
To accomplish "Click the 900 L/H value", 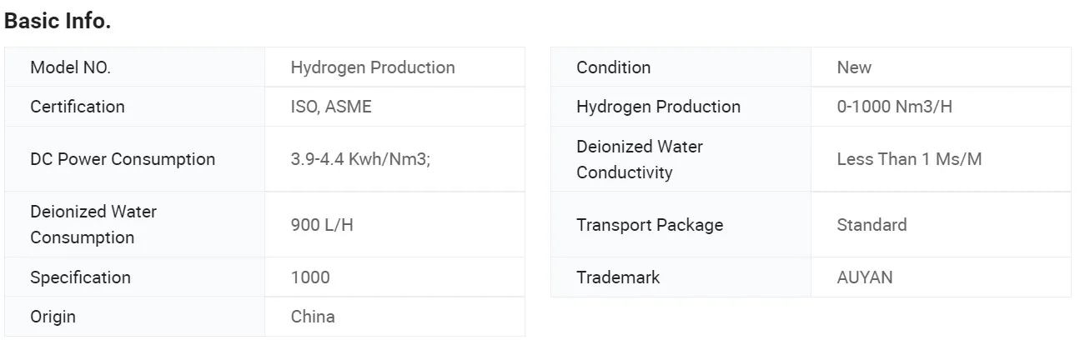I will coord(322,225).
